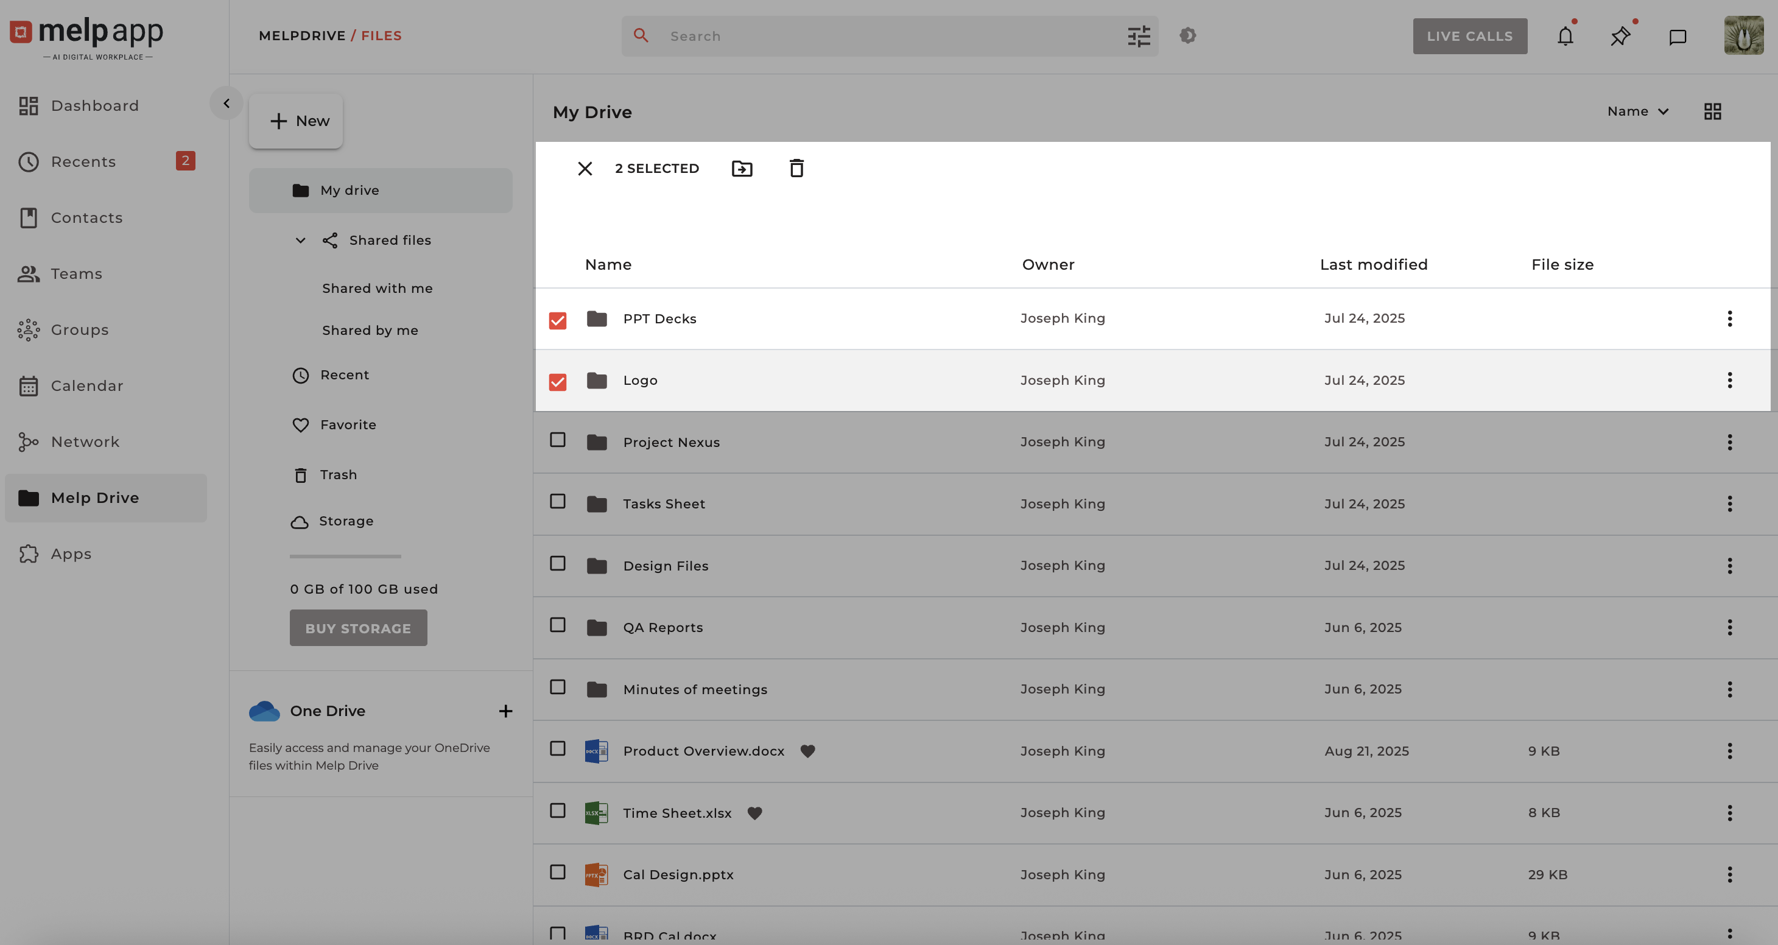This screenshot has height=945, width=1778.
Task: Add a One Drive account with plus icon
Action: click(x=505, y=711)
